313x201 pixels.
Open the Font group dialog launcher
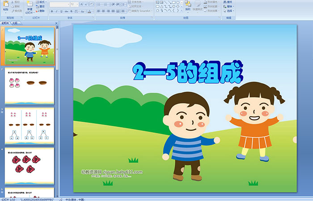point(93,18)
